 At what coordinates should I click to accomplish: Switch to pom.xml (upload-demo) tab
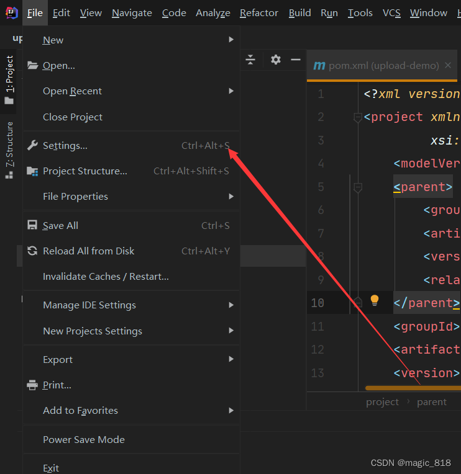383,66
